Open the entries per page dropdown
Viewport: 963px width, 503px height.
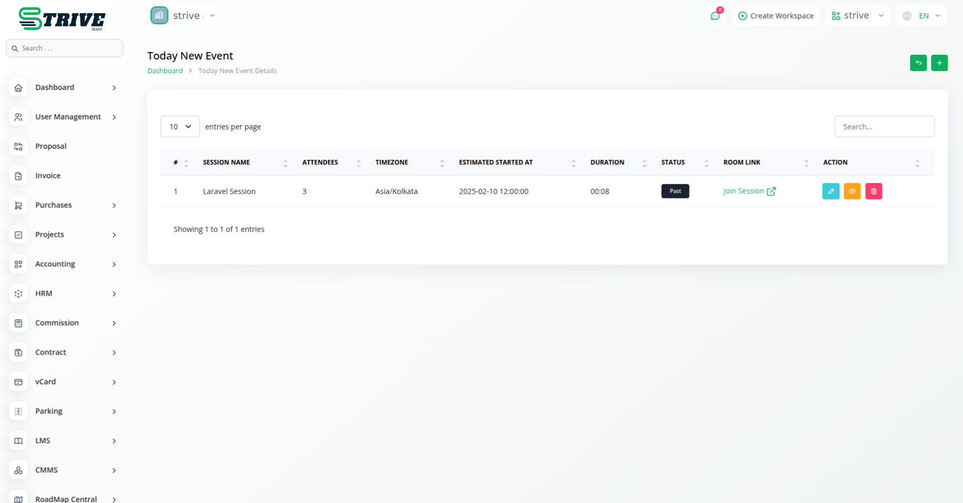coord(180,127)
